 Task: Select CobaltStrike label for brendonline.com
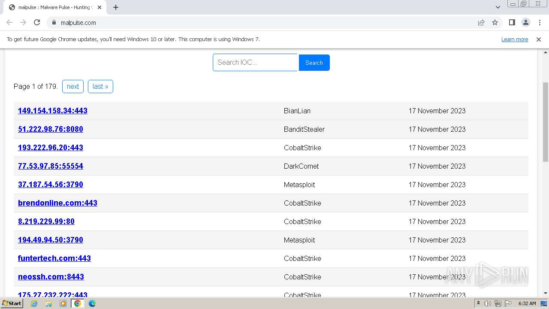(302, 203)
